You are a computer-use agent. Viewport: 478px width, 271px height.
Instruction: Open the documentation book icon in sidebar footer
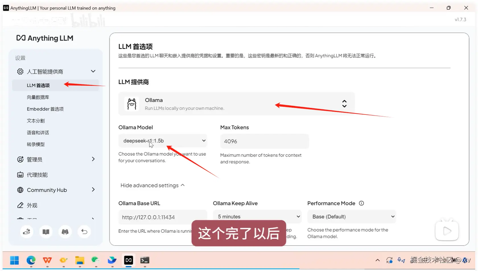click(x=46, y=232)
